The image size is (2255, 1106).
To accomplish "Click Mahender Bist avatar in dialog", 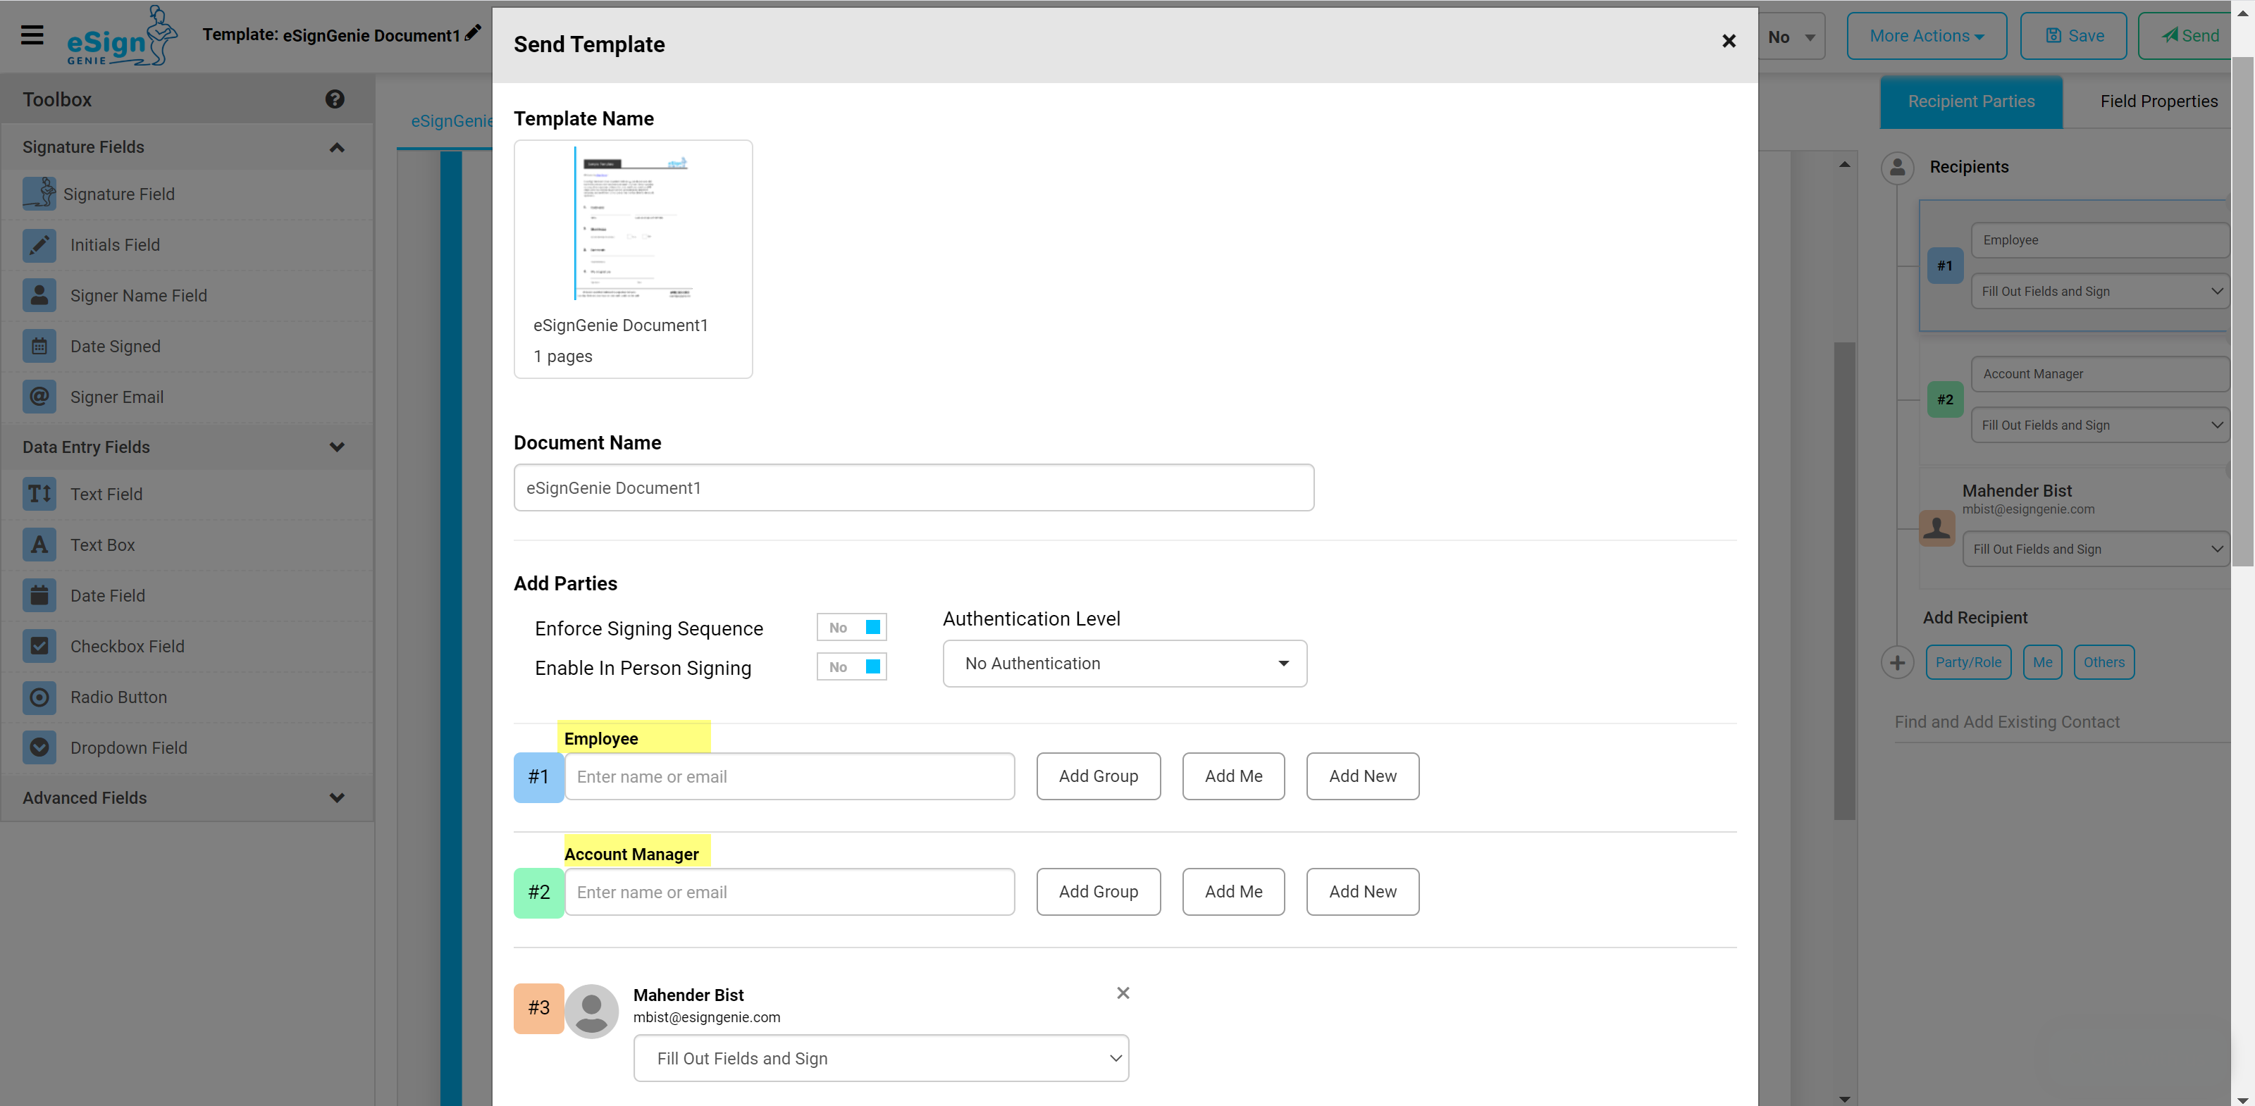I will [x=592, y=1011].
